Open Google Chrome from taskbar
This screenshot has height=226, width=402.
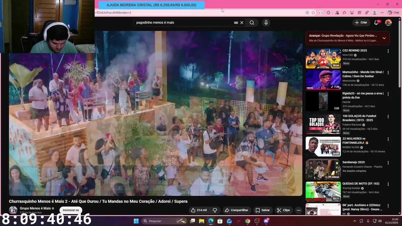[248, 221]
